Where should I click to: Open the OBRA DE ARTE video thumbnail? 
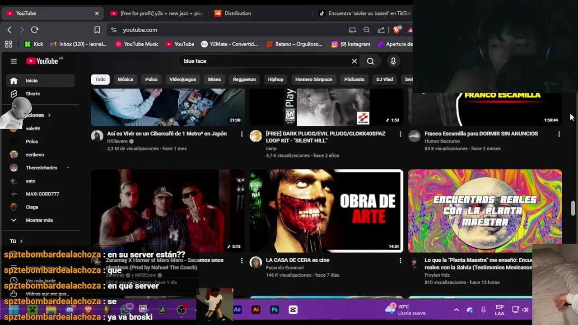click(326, 211)
